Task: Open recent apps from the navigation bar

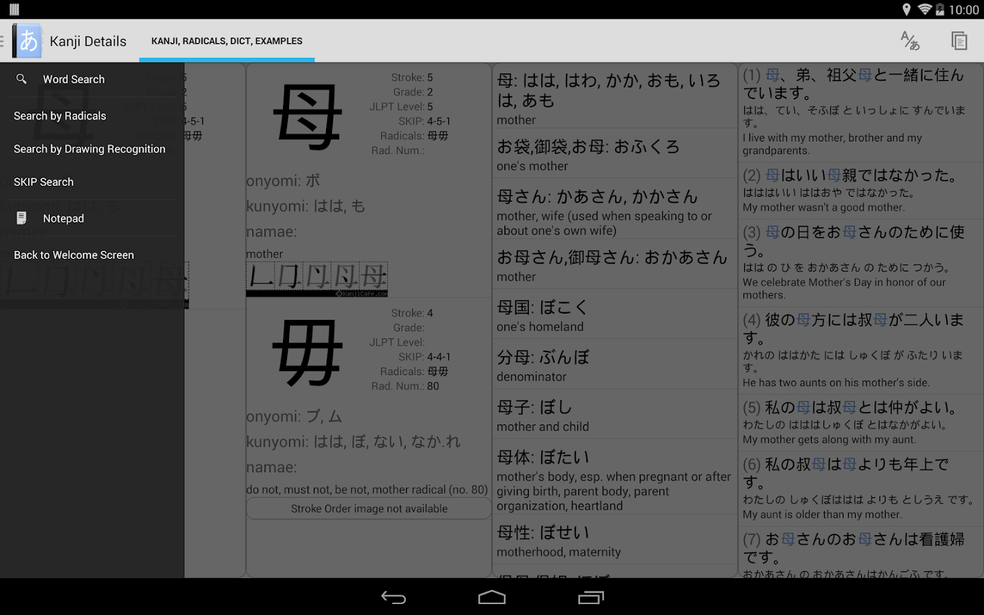Action: pos(590,597)
